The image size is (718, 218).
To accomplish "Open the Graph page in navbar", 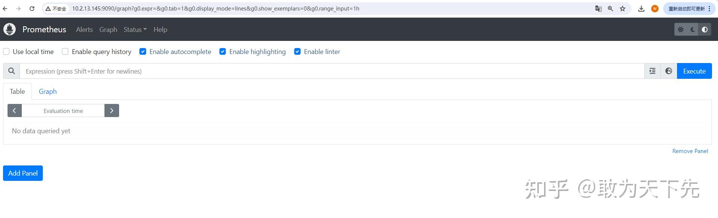I will coord(108,30).
